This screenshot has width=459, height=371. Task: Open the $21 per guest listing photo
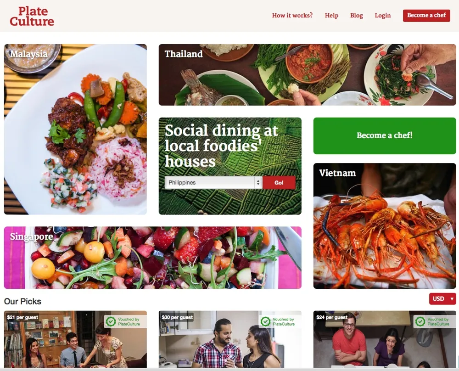[75, 339]
